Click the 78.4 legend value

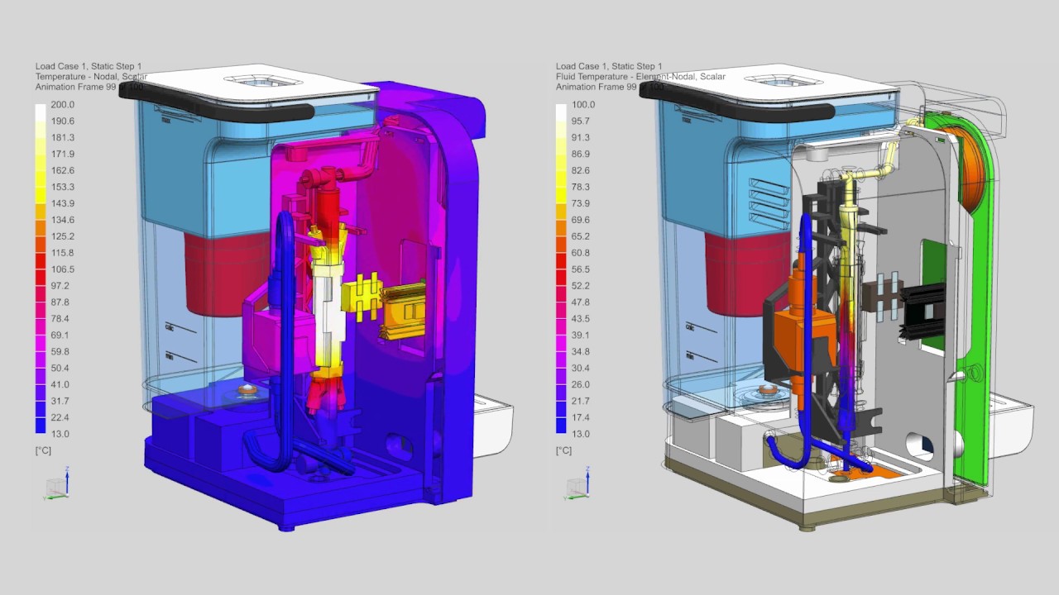click(x=60, y=319)
